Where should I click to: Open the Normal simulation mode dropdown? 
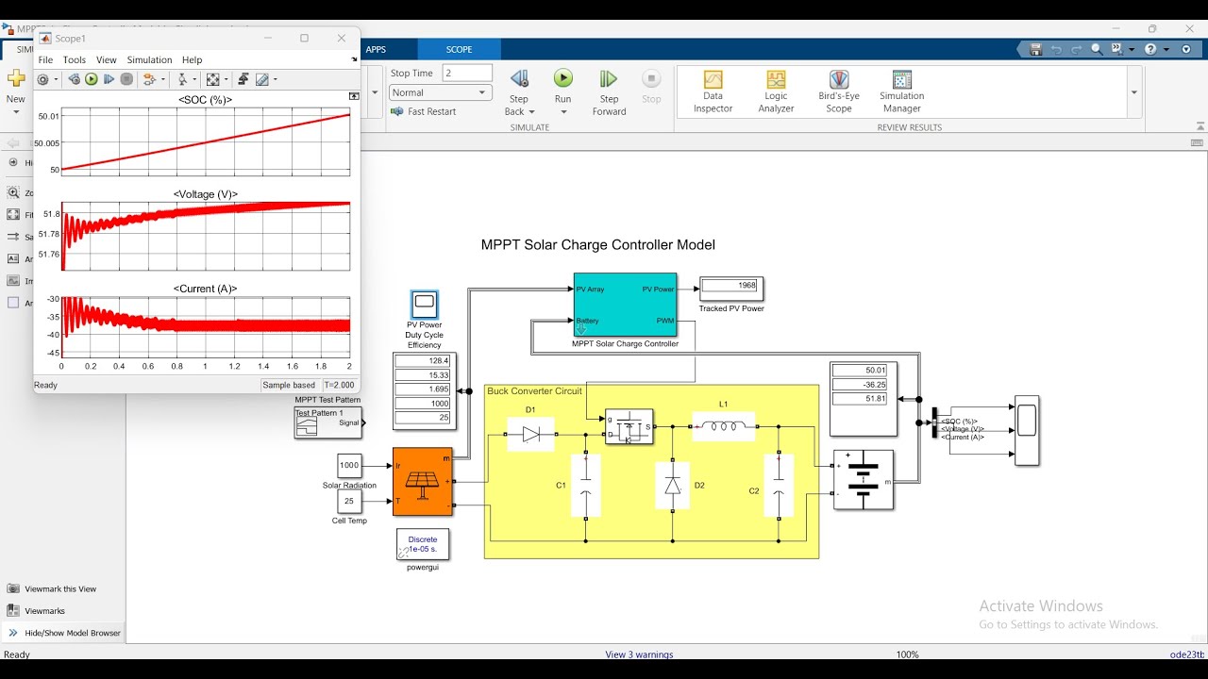pyautogui.click(x=441, y=92)
